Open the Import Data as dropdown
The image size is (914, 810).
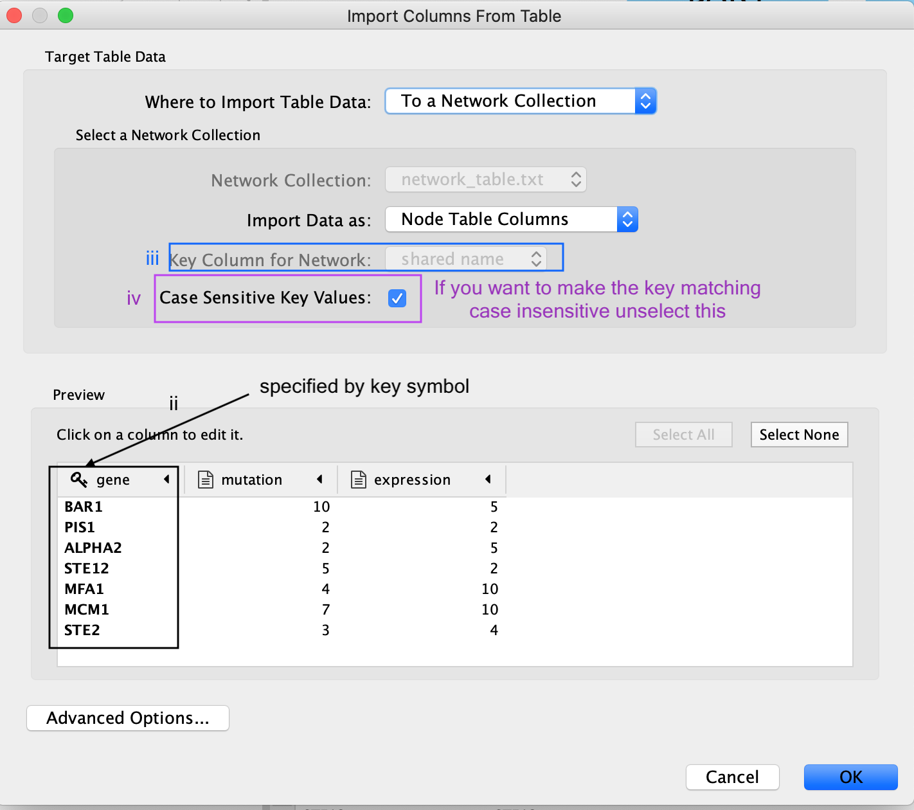[x=511, y=220]
